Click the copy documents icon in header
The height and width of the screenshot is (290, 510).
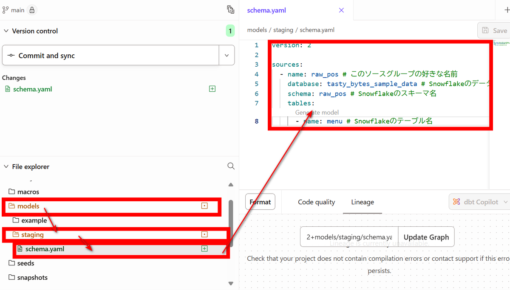pos(230,9)
